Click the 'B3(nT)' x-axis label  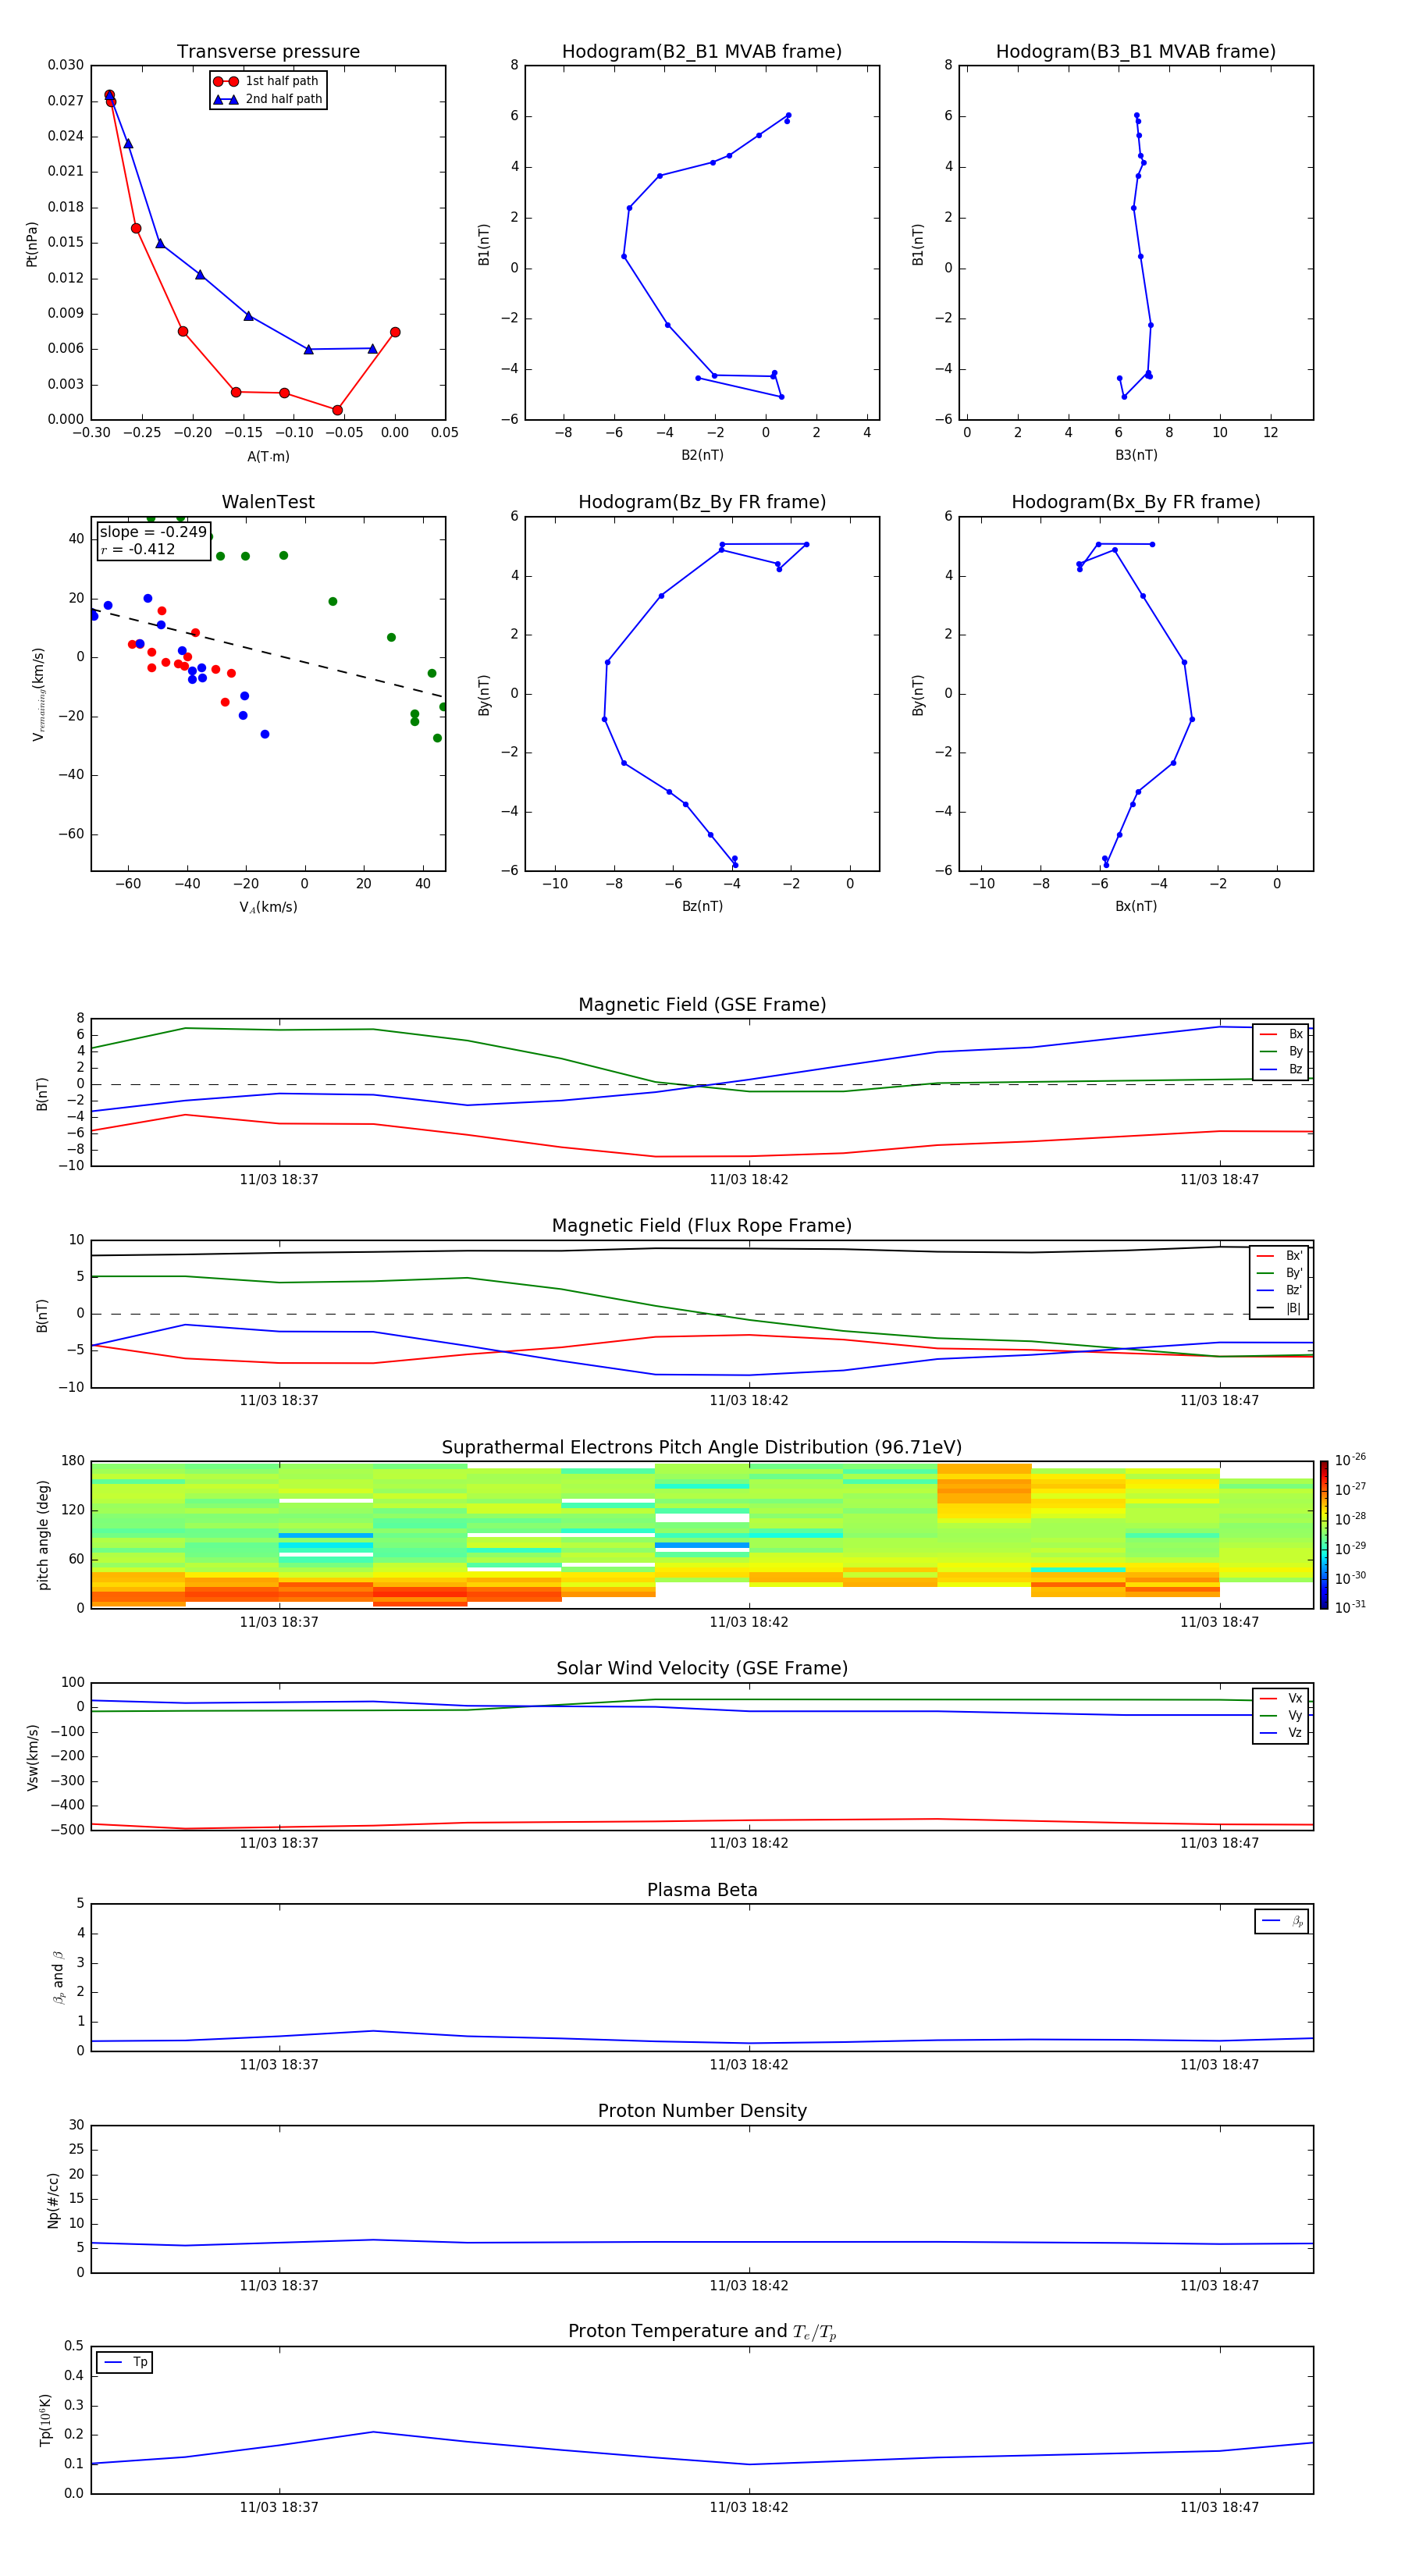coord(1136,455)
